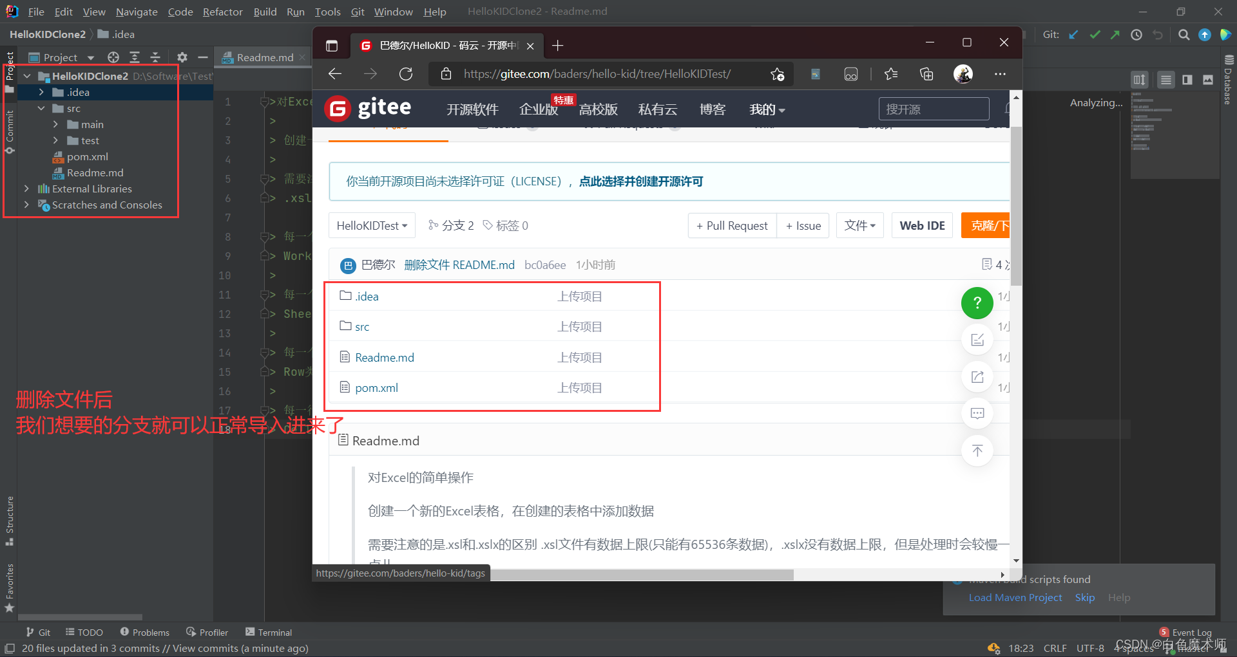Click the 搜开源 search field
The height and width of the screenshot is (657, 1237).
[934, 109]
